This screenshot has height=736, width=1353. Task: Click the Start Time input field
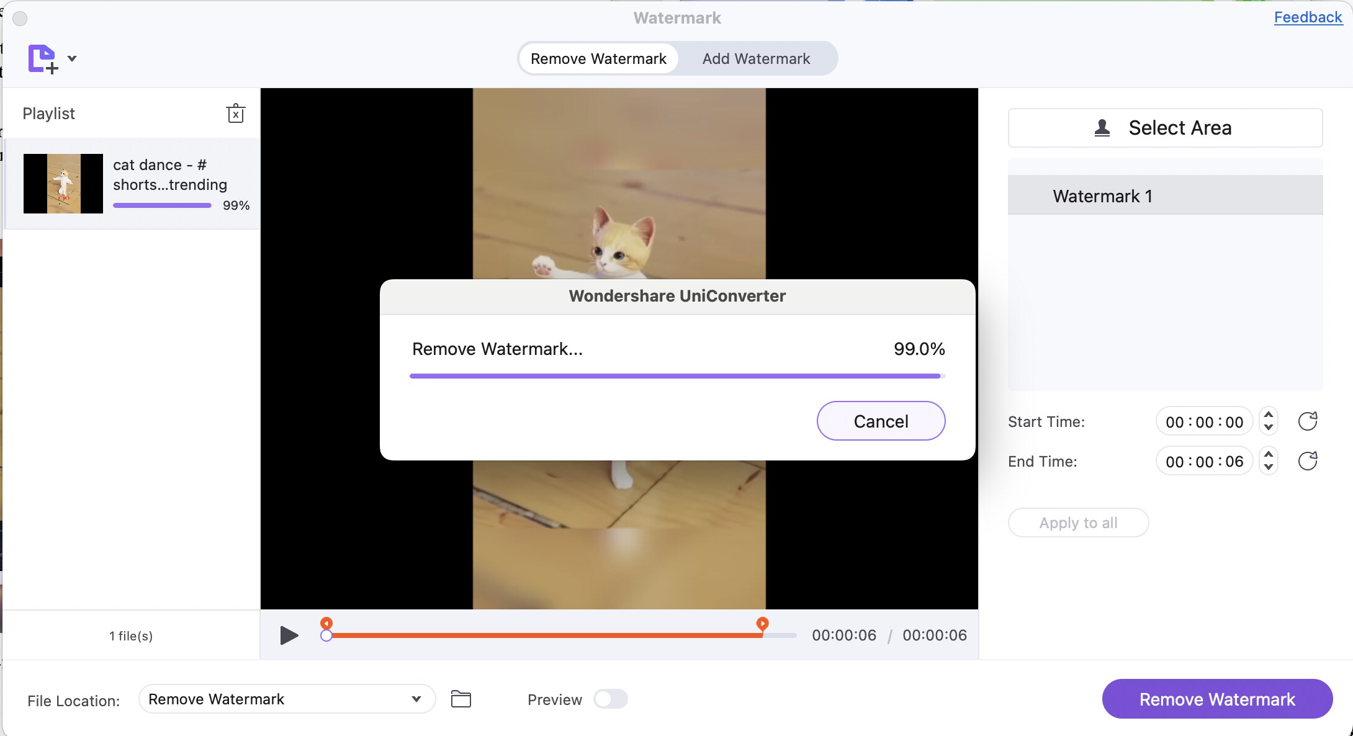click(x=1204, y=422)
